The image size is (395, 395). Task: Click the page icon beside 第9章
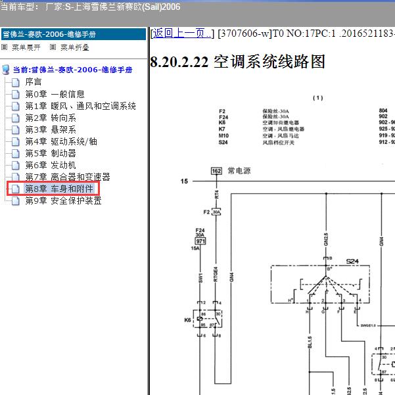coord(16,200)
